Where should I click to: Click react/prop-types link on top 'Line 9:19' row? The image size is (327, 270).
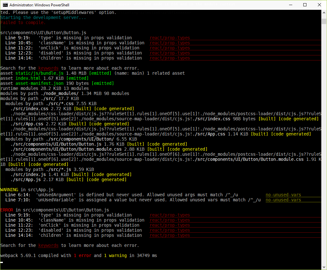170,38
